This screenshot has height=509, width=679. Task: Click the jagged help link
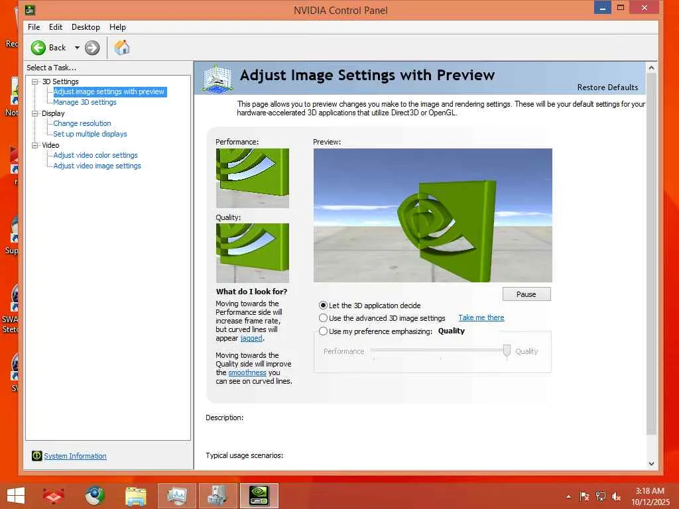[251, 338]
